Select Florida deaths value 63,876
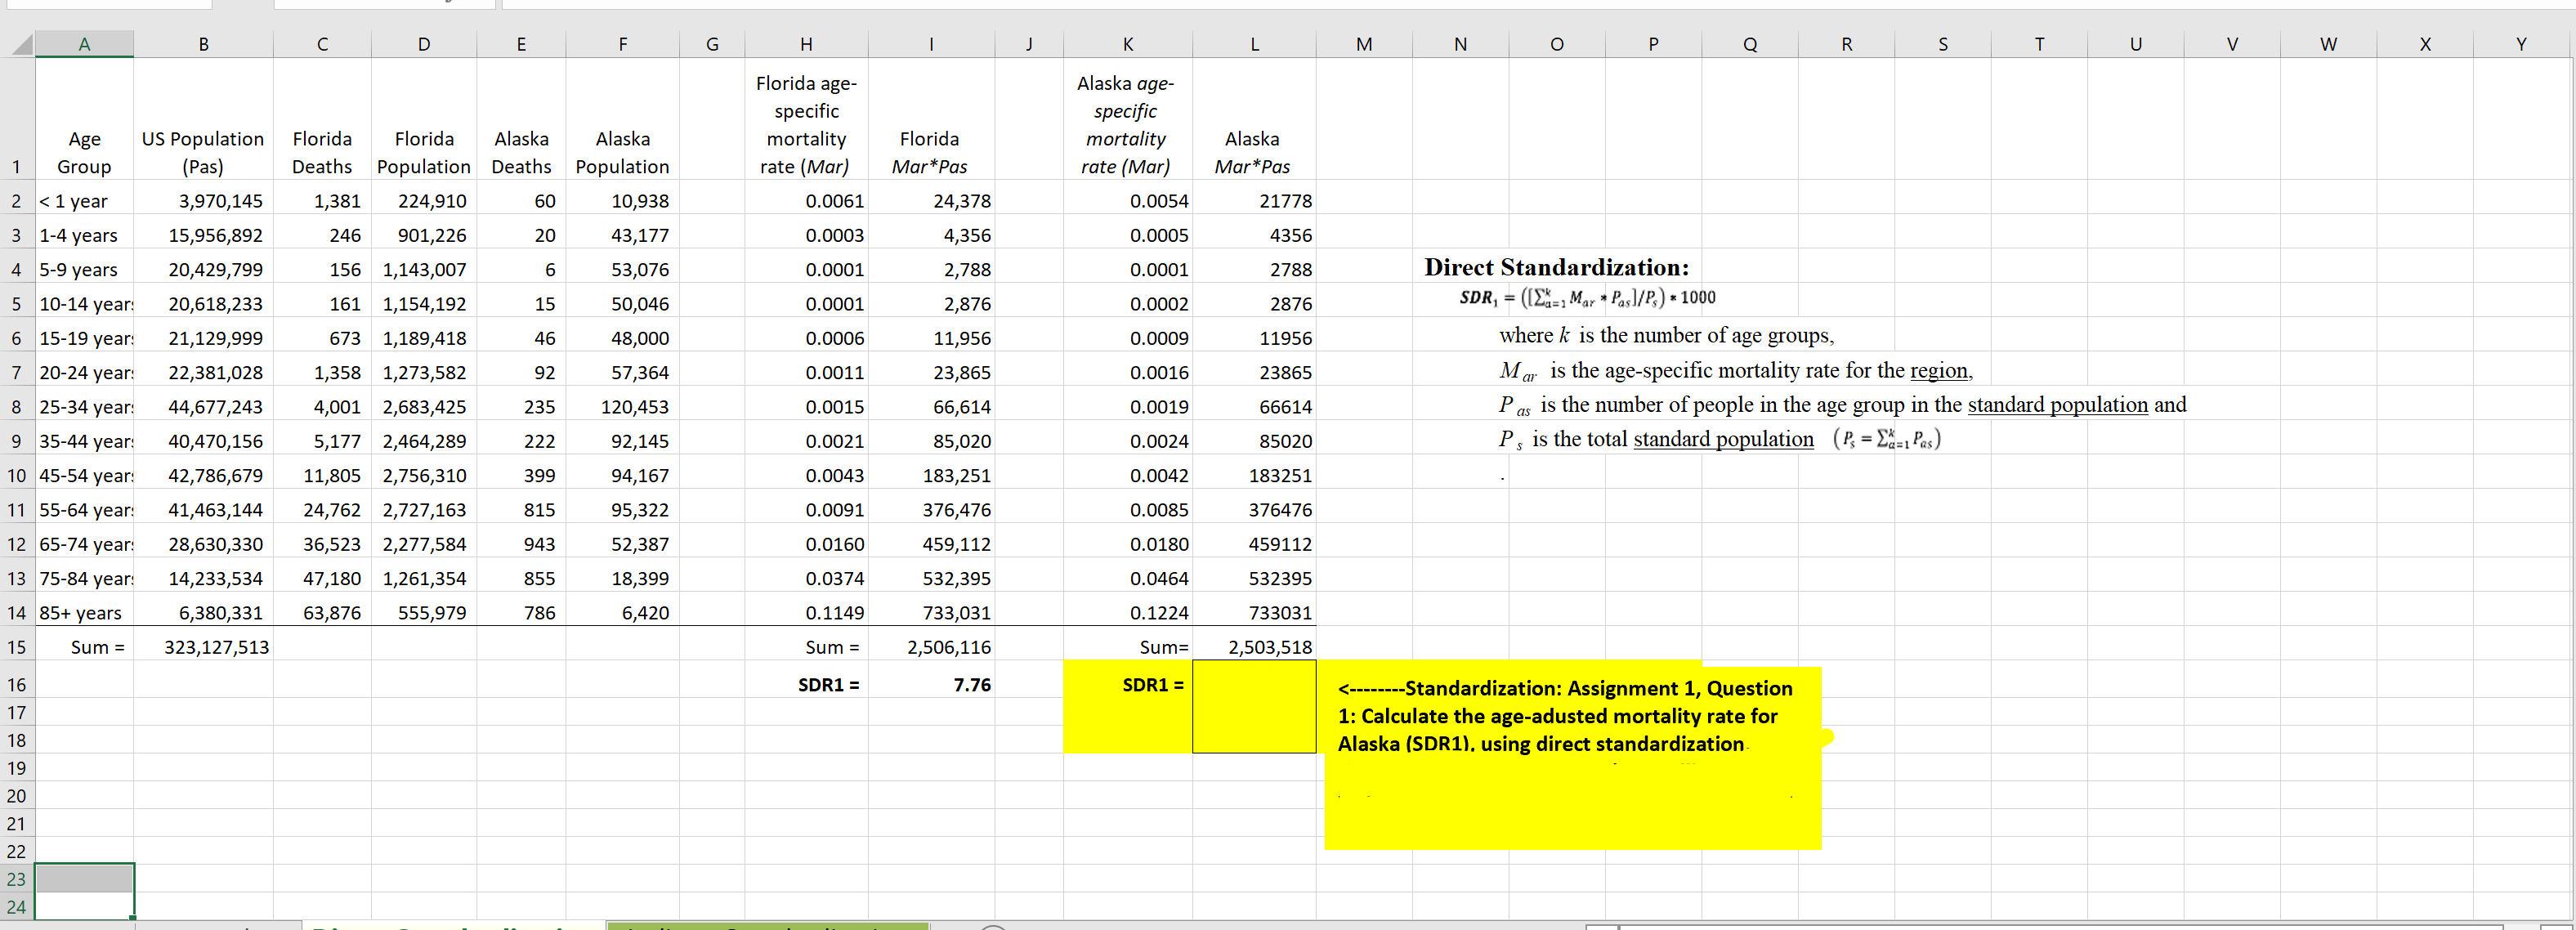The height and width of the screenshot is (930, 2576). [x=322, y=613]
